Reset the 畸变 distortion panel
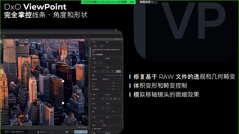Viewport: 239px width, 134px height. (x=121, y=42)
